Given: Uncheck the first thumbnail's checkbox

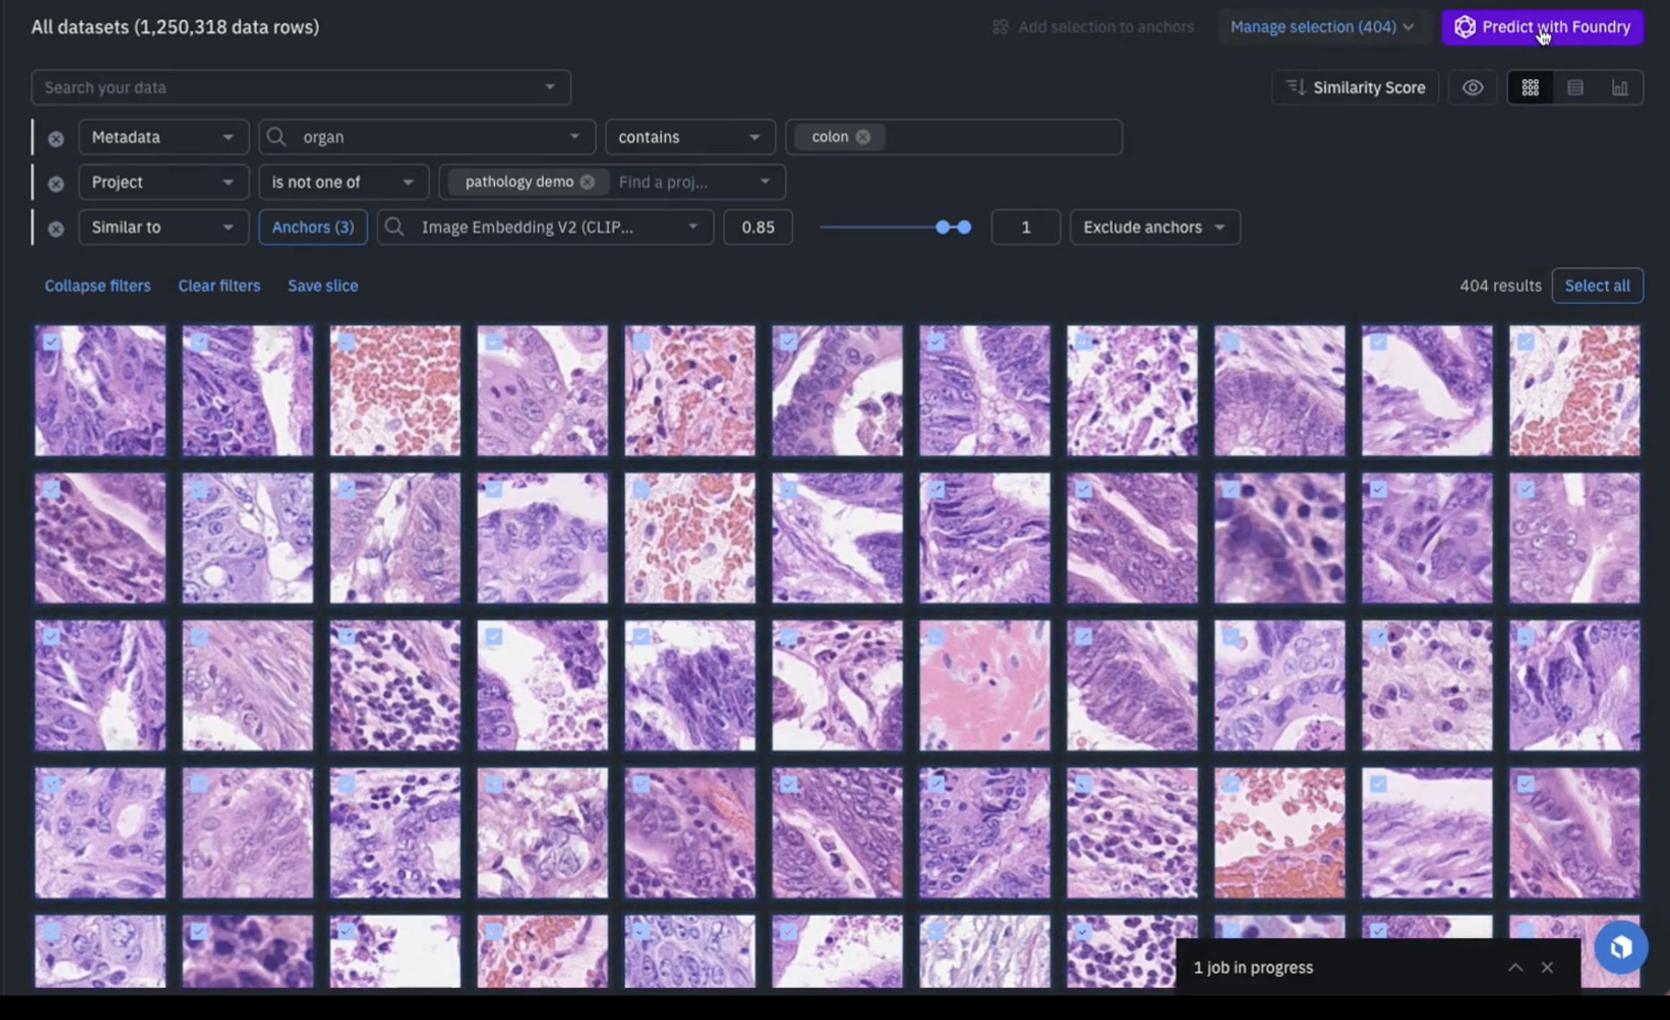Looking at the screenshot, I should coord(51,342).
